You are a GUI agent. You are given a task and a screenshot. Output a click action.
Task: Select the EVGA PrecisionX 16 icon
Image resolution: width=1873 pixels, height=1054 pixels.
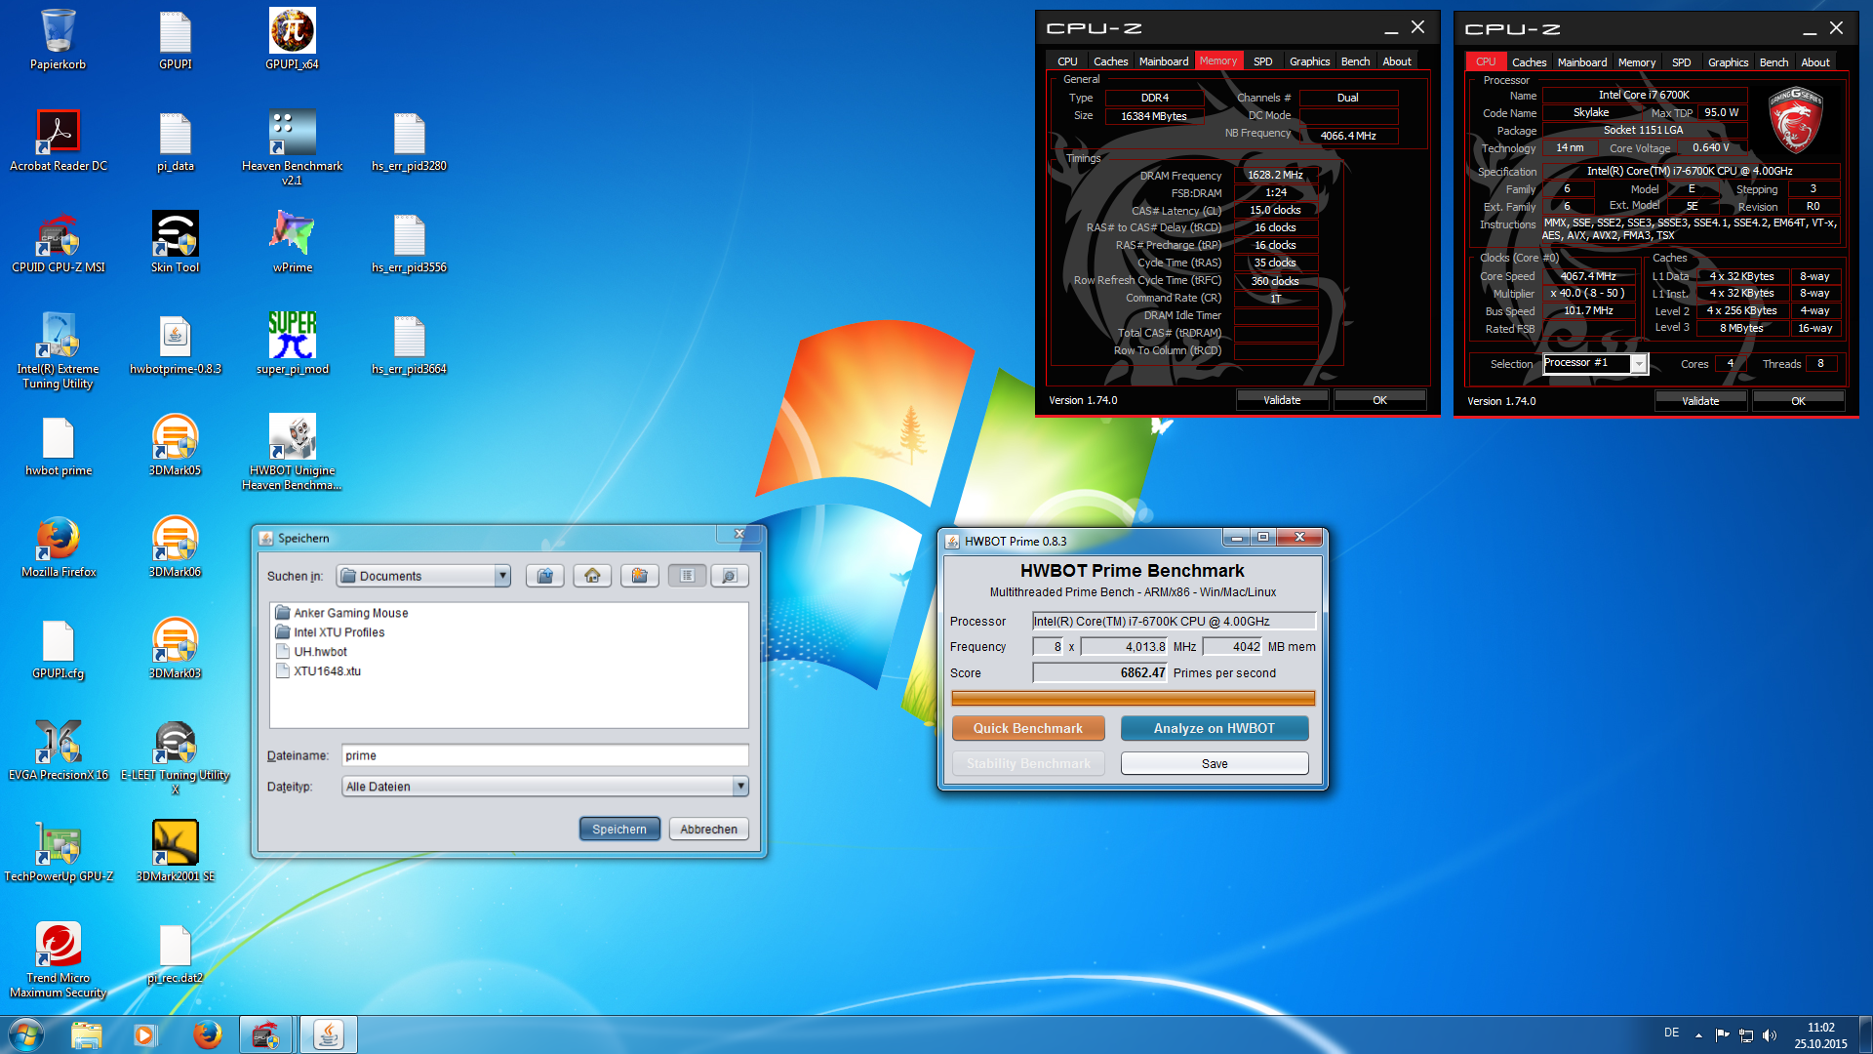coord(58,750)
